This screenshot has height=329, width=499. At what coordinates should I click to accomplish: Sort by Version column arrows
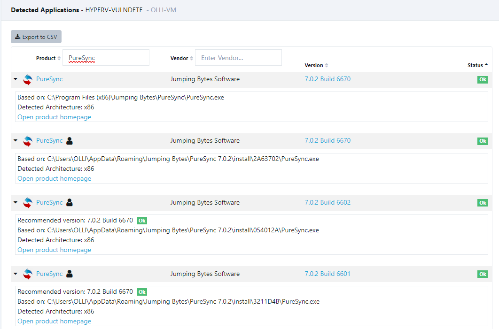coord(327,65)
